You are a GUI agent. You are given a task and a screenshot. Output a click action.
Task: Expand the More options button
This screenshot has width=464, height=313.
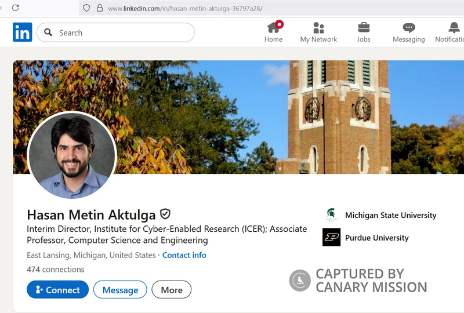click(x=171, y=290)
